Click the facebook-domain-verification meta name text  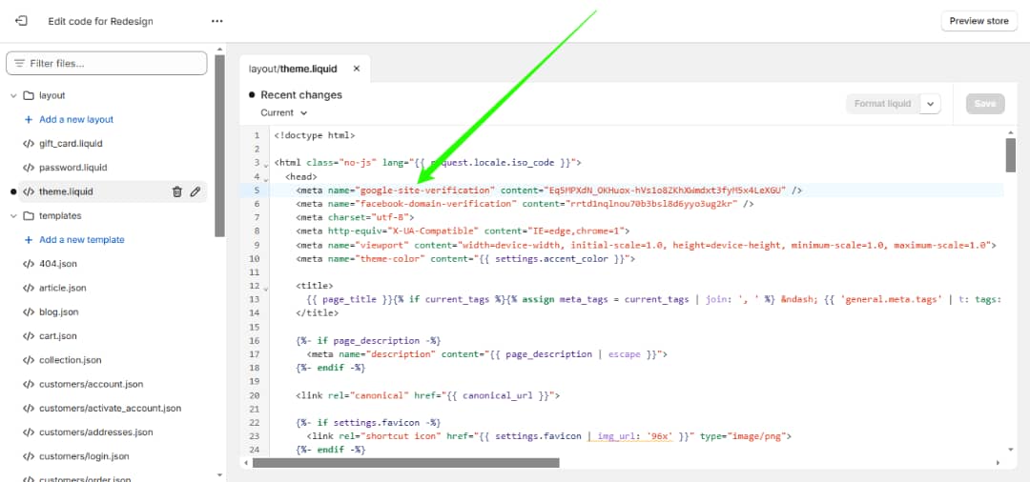(x=436, y=204)
